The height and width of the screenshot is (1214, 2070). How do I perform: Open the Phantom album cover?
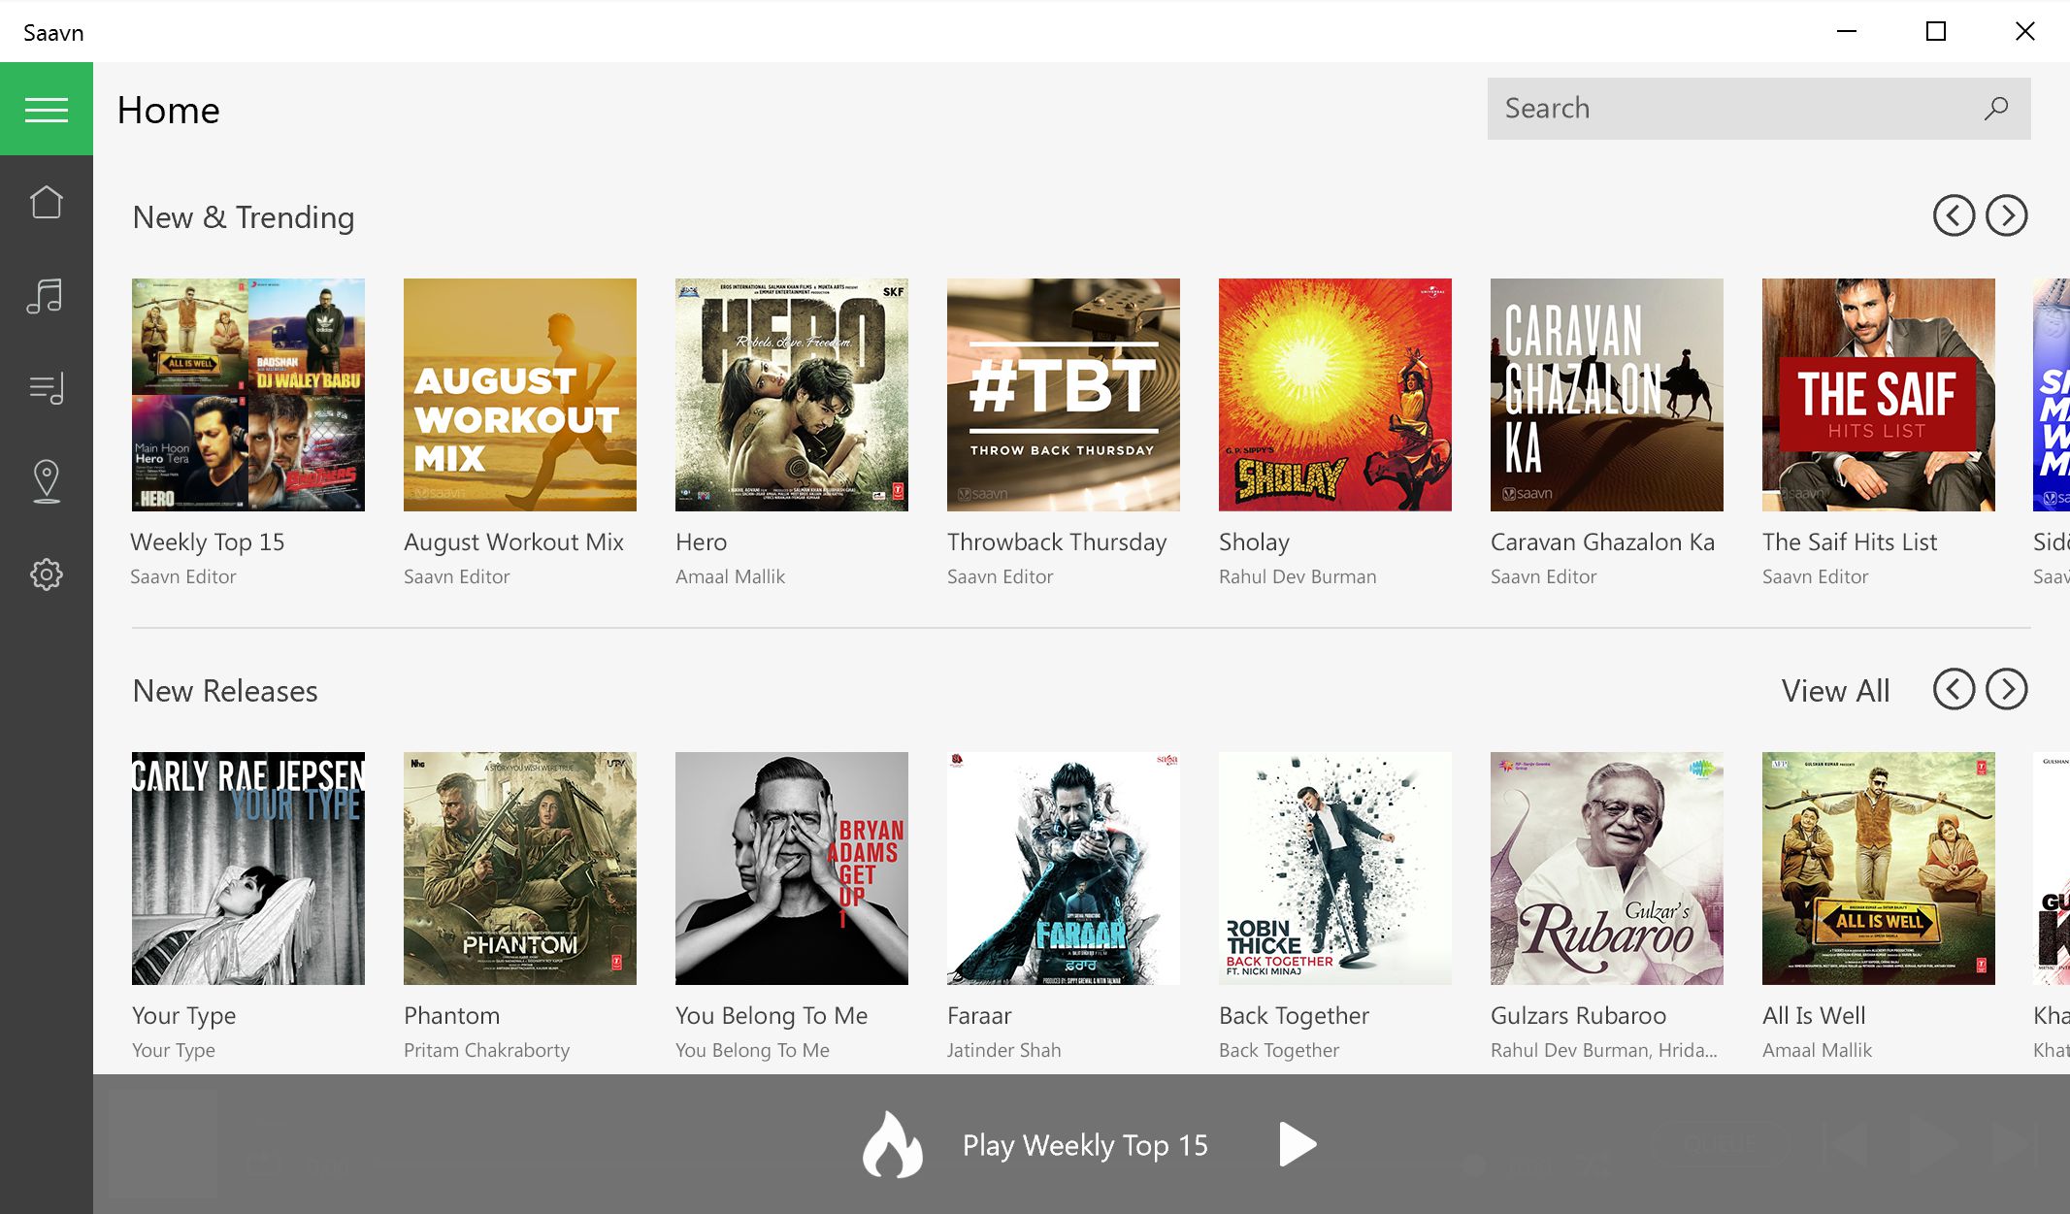coord(520,869)
